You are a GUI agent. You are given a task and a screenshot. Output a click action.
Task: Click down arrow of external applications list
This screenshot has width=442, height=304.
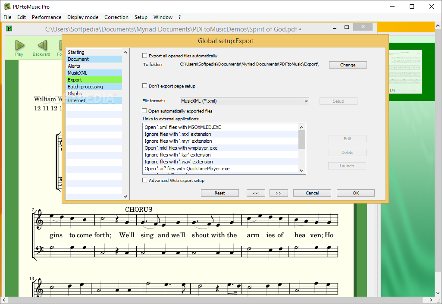[x=301, y=170]
